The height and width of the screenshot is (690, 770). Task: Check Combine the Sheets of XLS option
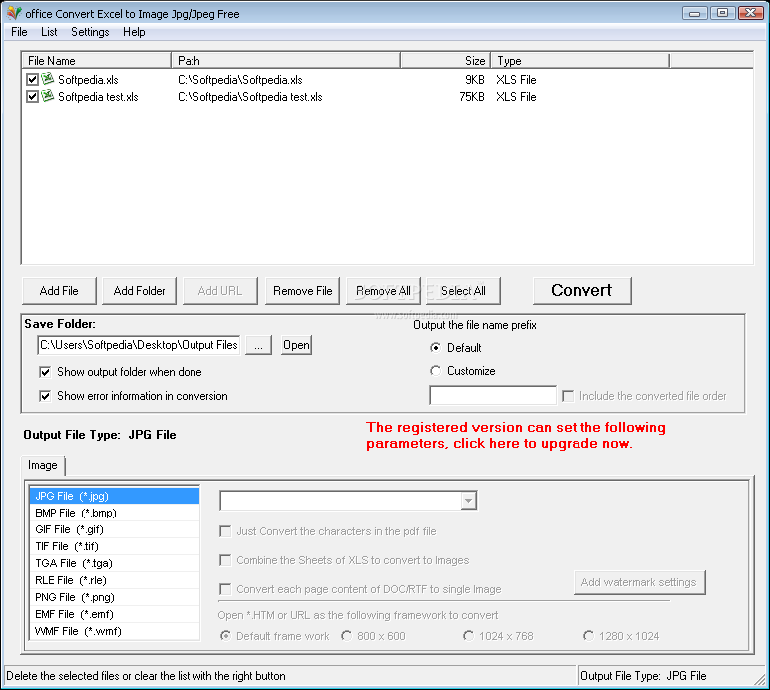(x=225, y=560)
